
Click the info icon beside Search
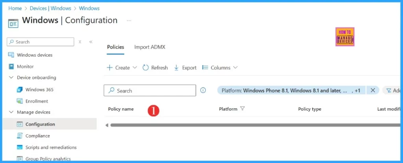tap(203, 90)
